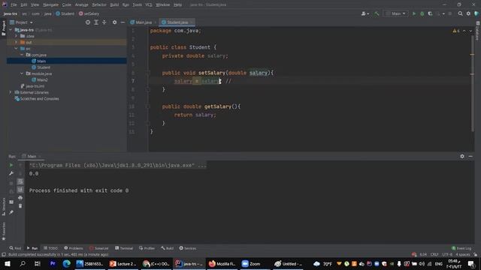Open the Build menu
The width and height of the screenshot is (481, 270).
(114, 5)
